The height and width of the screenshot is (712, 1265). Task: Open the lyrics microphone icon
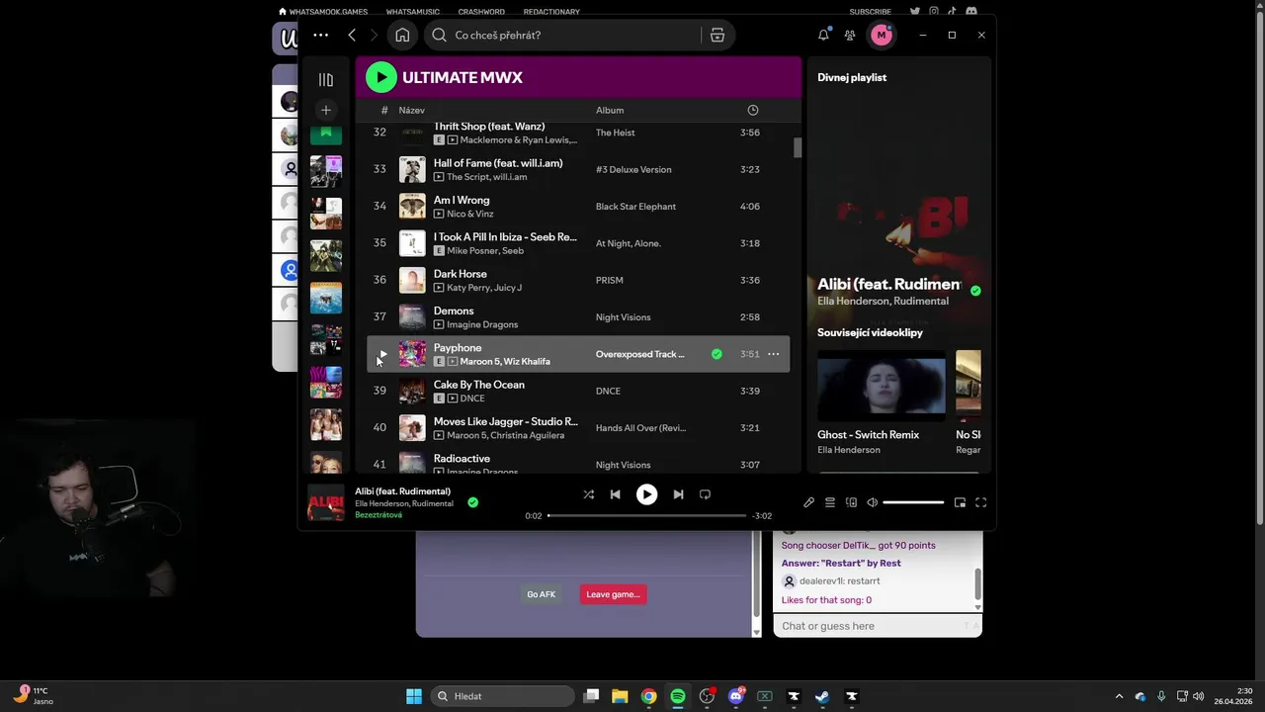pos(808,502)
